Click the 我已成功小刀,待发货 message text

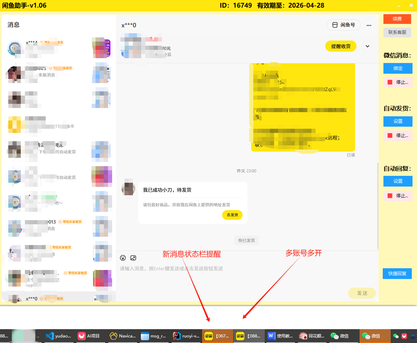pos(167,190)
